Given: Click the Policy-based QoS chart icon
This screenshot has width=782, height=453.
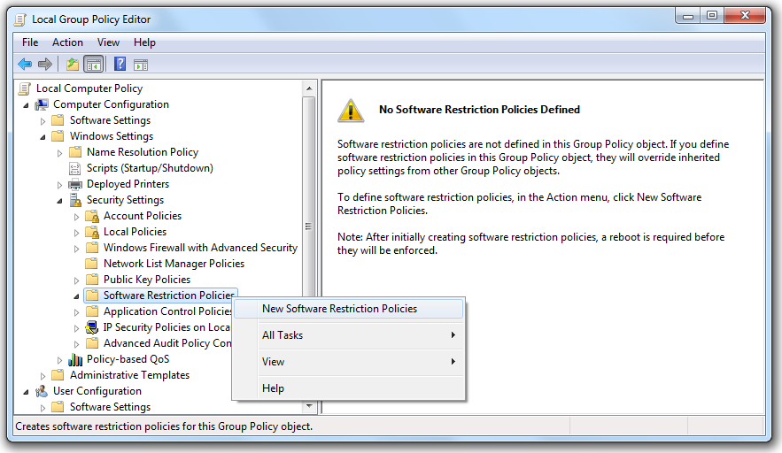Looking at the screenshot, I should point(75,359).
